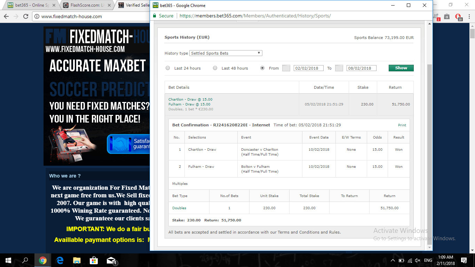Click the Print link in bet confirmation

pos(402,125)
